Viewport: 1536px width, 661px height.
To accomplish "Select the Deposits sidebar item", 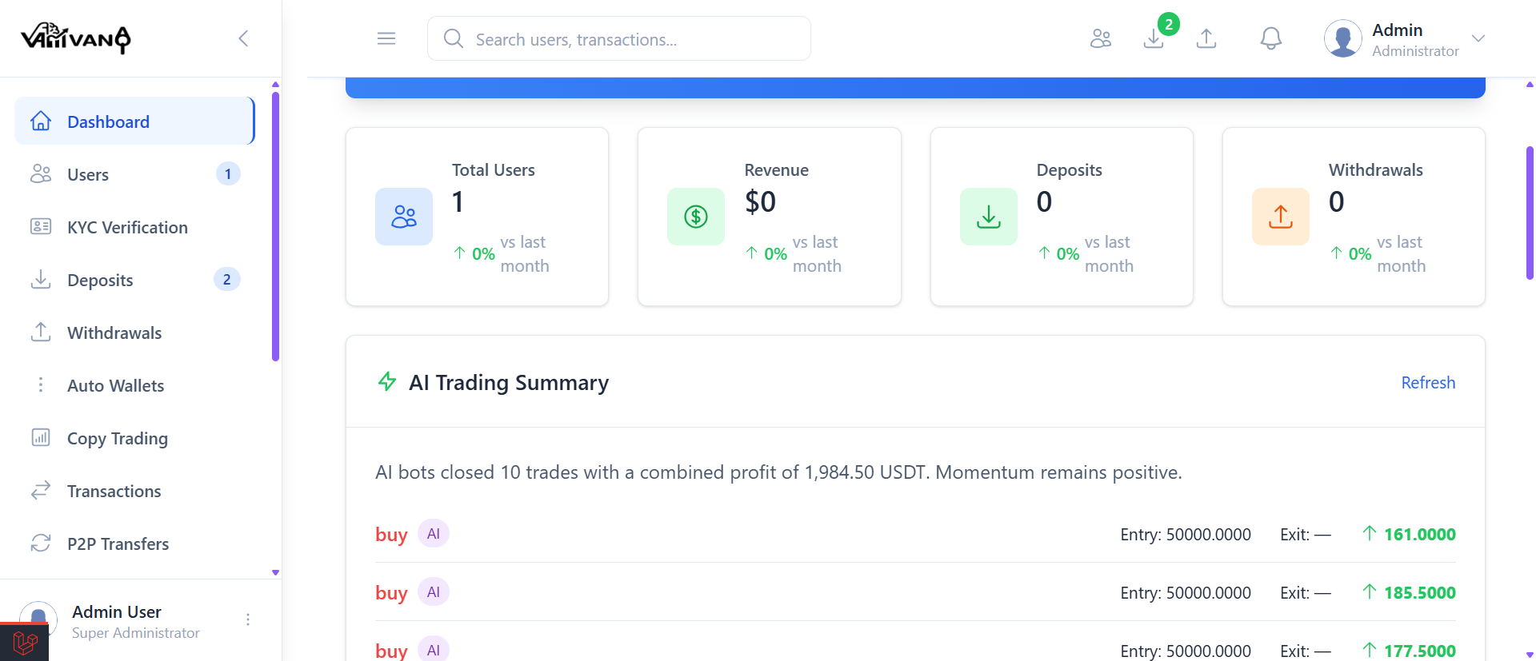I will (100, 281).
